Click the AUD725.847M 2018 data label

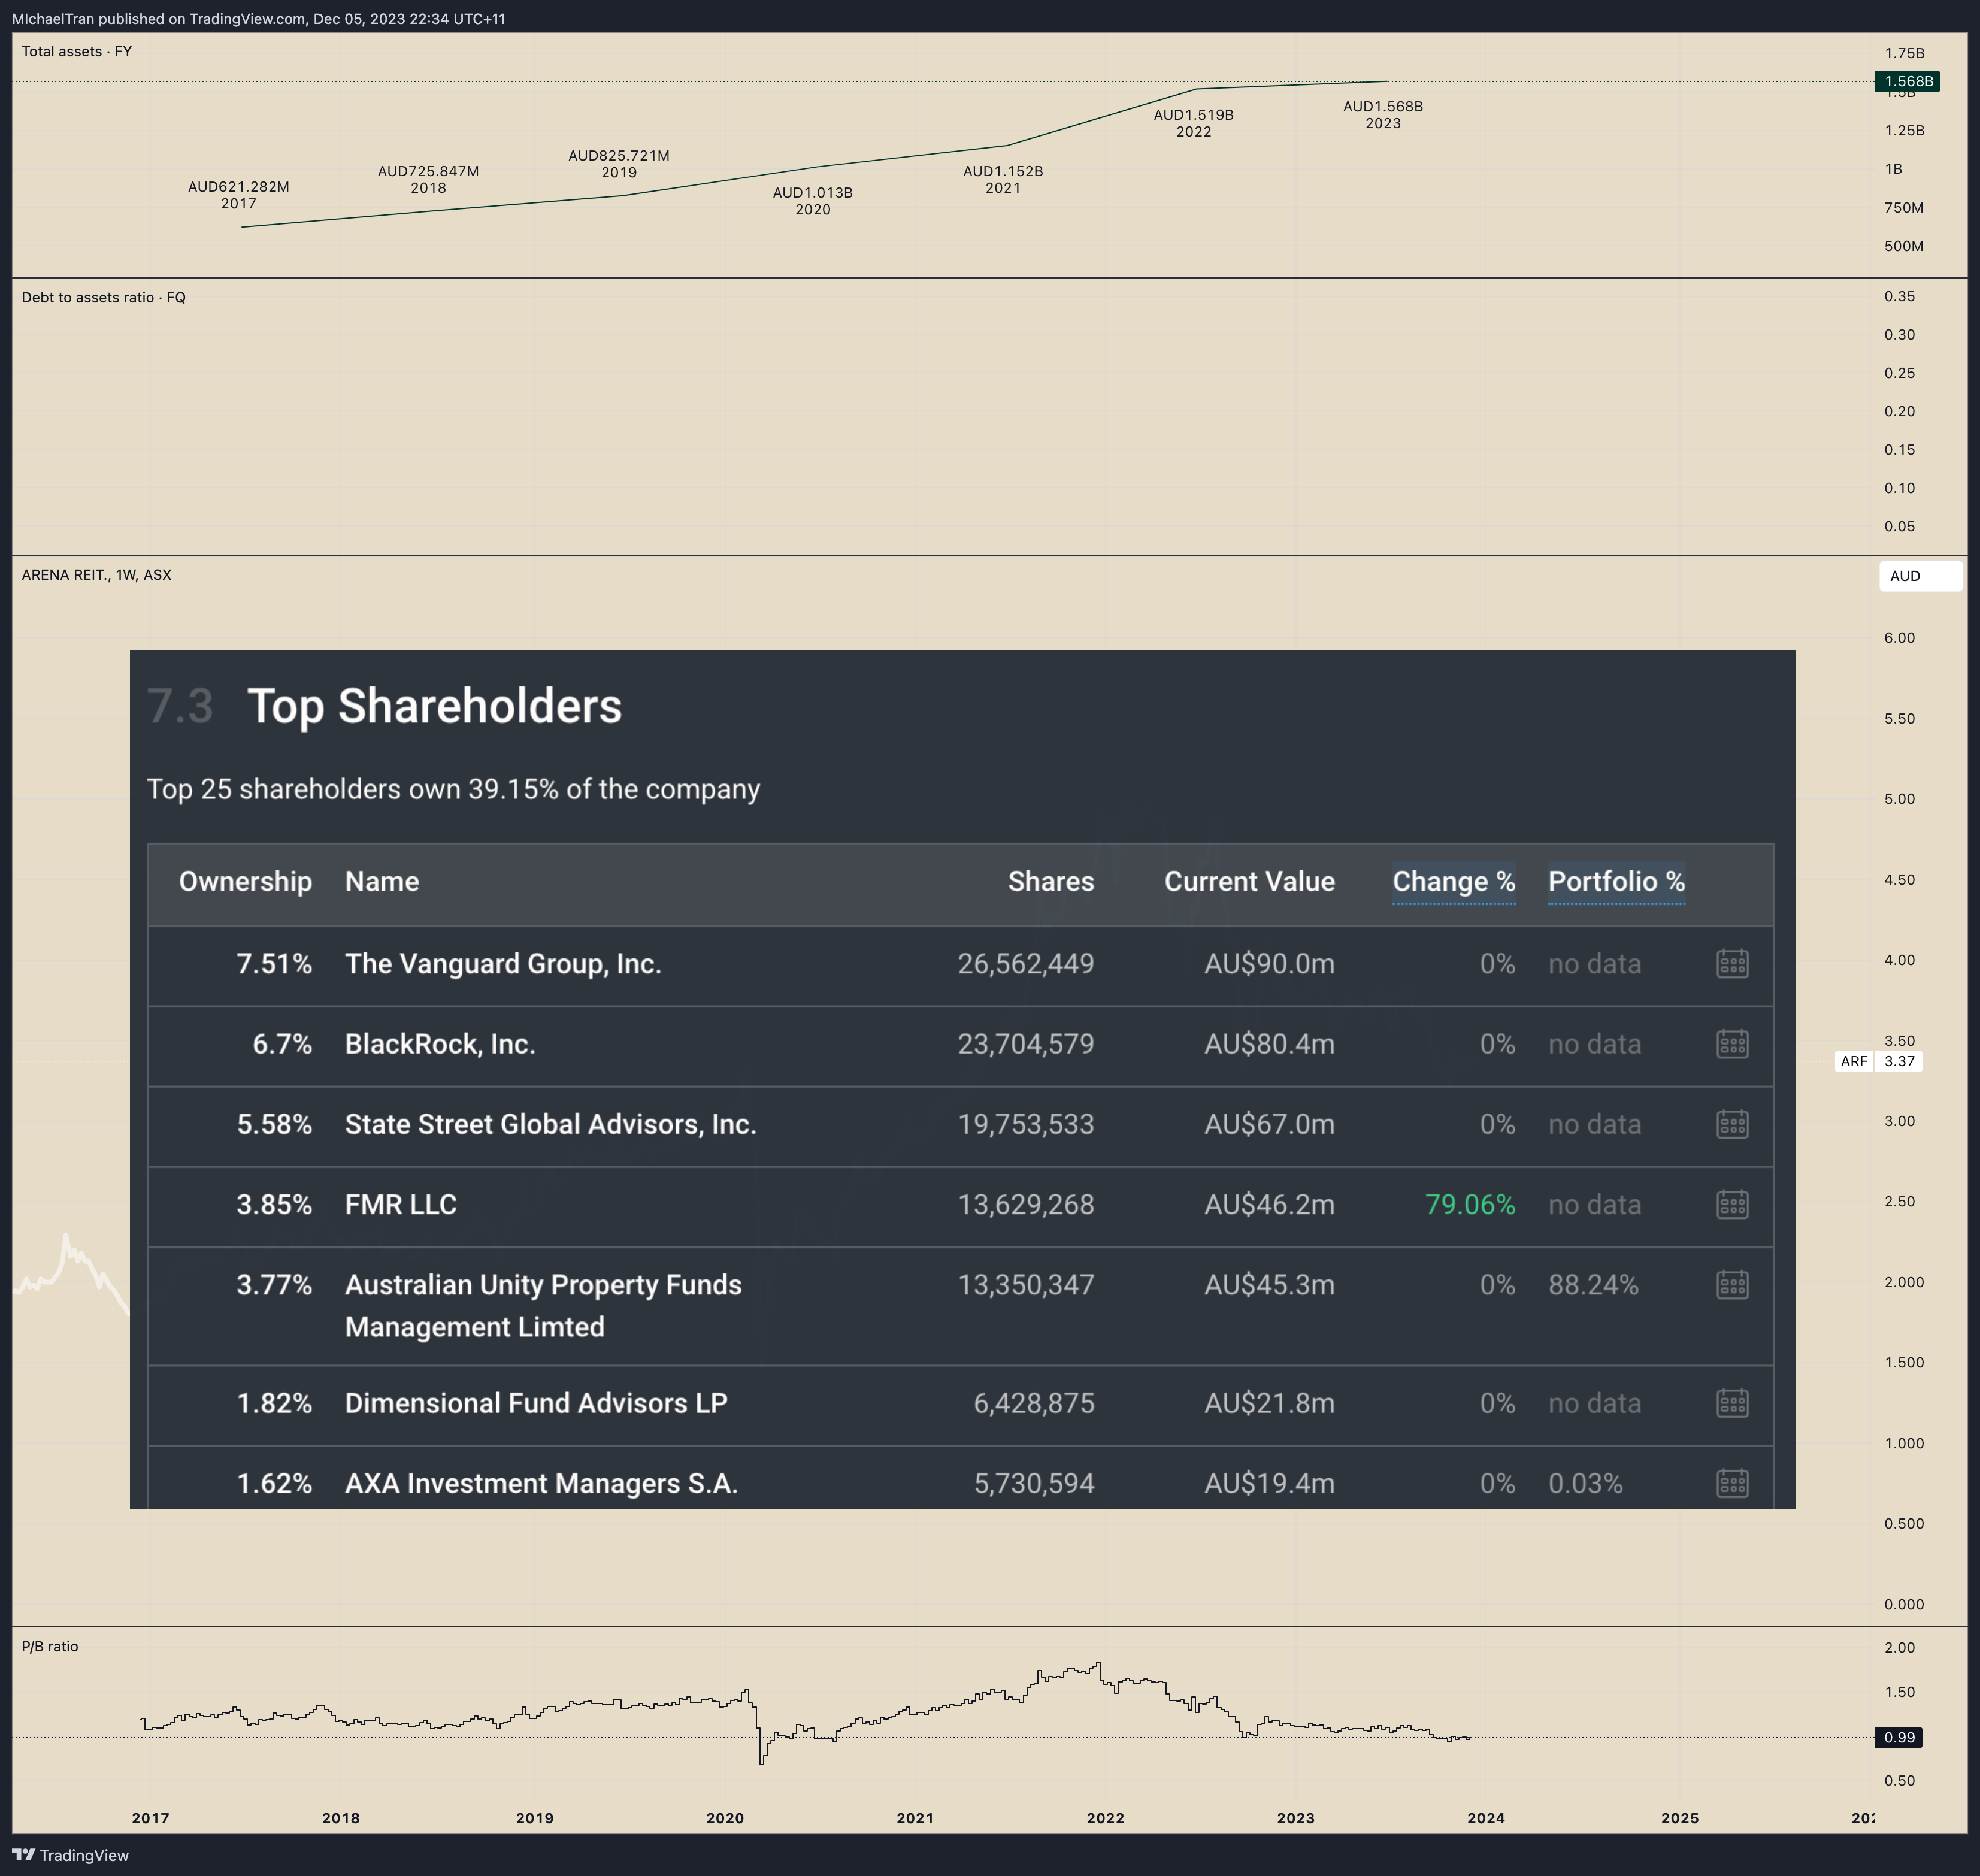[x=428, y=179]
